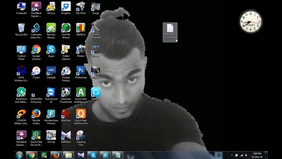Open FlashBack Express icon in the Computer row
This screenshot has height=159, width=282.
coord(36,10)
